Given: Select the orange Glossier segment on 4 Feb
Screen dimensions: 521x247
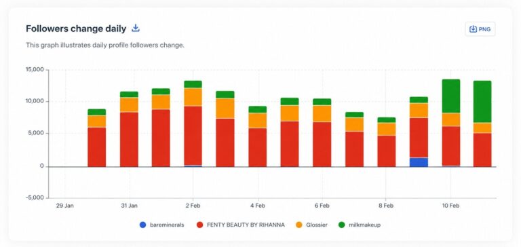Looking at the screenshot, I should coord(258,120).
